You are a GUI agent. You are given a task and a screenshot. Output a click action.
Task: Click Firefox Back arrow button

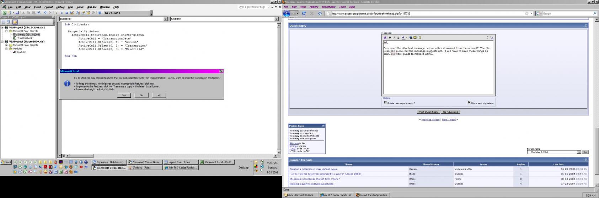pos(287,14)
